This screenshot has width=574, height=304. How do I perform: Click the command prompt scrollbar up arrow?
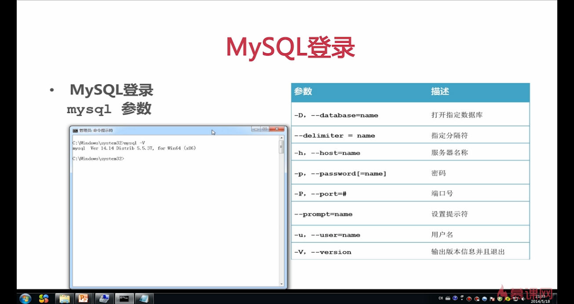282,138
